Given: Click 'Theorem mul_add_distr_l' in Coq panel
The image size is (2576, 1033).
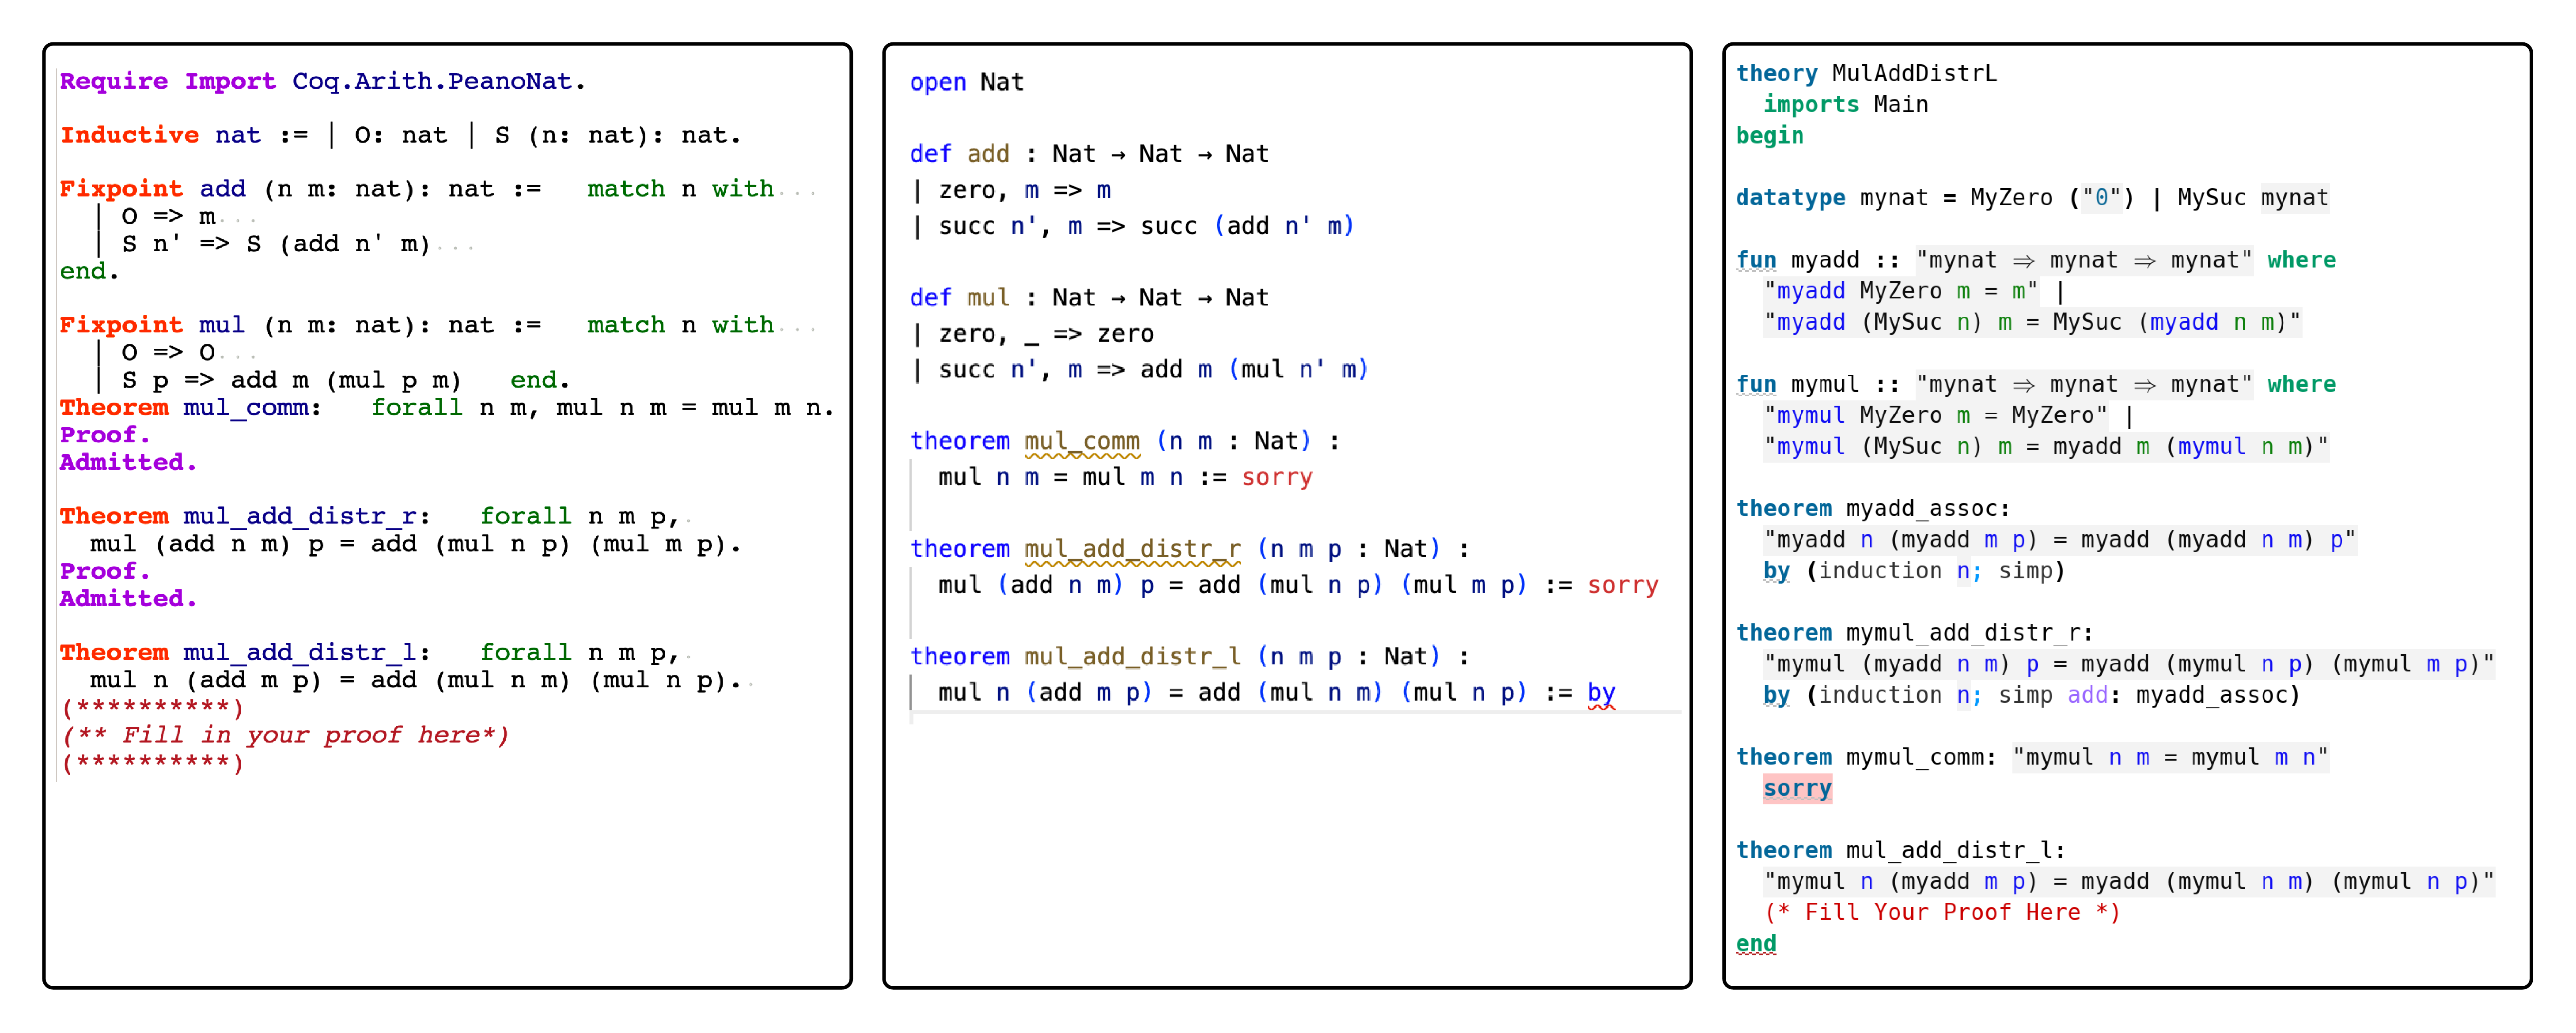Looking at the screenshot, I should [238, 652].
